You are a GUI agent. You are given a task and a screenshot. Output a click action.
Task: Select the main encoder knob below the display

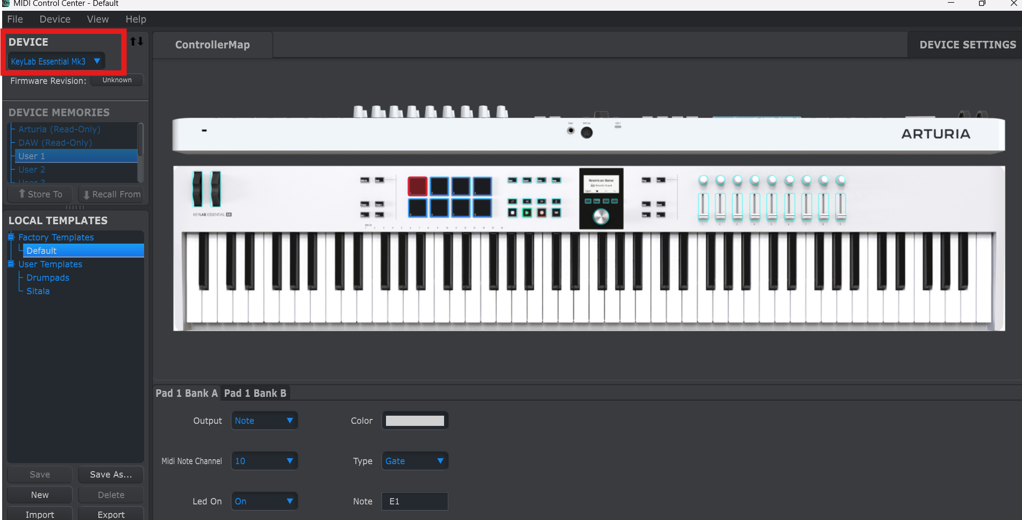(601, 216)
